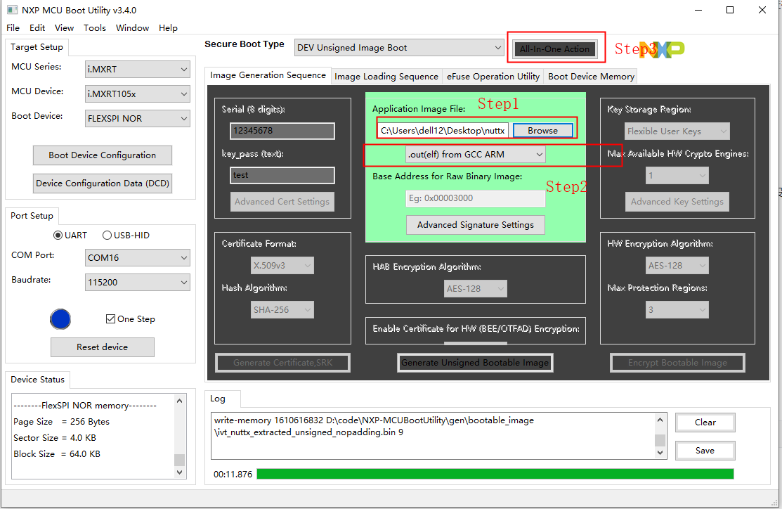
Task: Select the Port Setup tab
Action: click(x=32, y=216)
